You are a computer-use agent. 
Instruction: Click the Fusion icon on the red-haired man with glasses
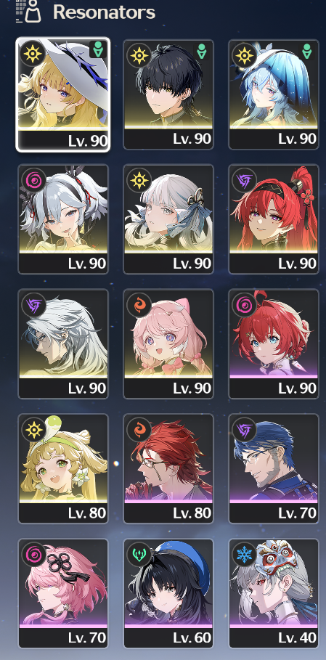tap(139, 429)
